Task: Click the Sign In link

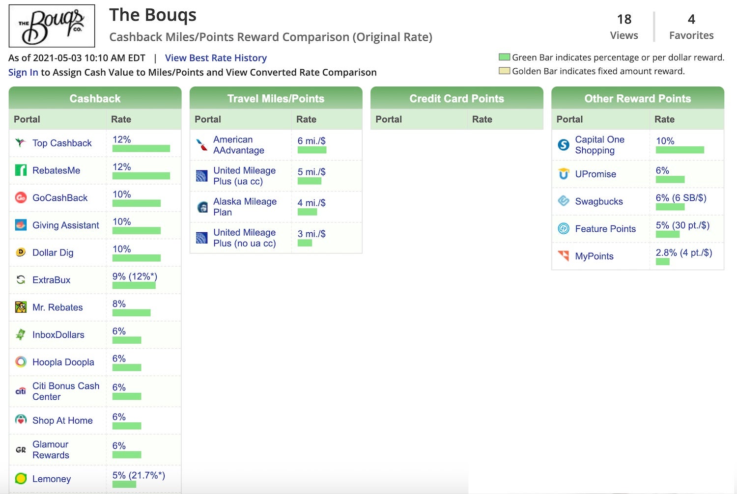Action: click(x=23, y=72)
